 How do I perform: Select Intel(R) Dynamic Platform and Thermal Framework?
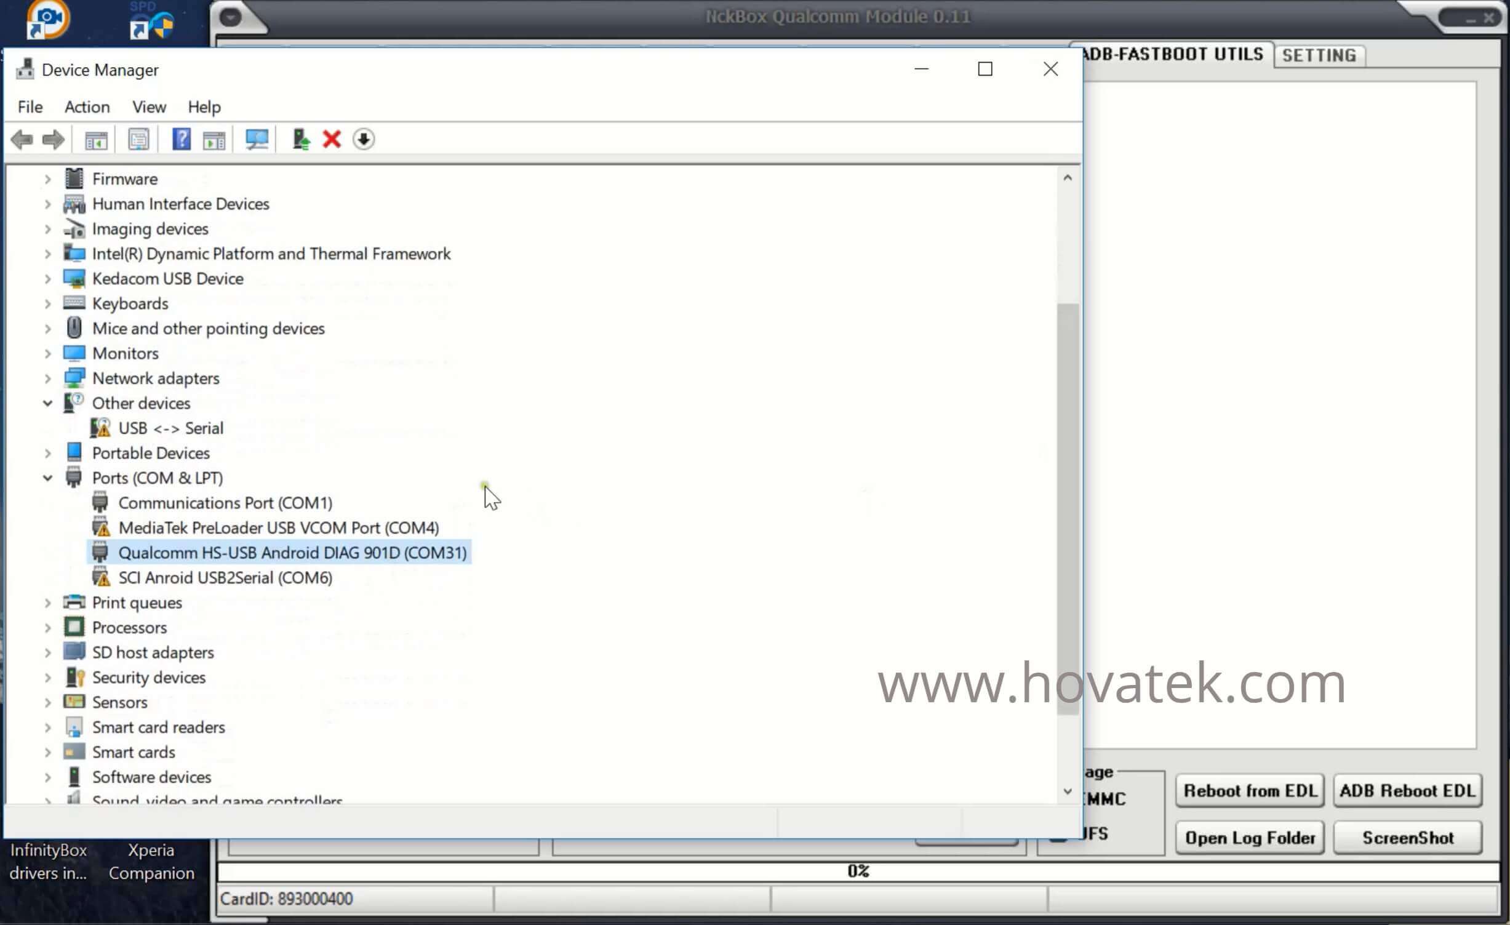[x=271, y=254]
